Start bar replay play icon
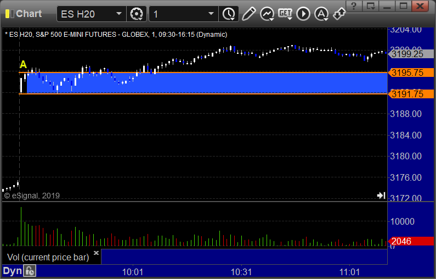This screenshot has height=279, width=436. pyautogui.click(x=303, y=14)
